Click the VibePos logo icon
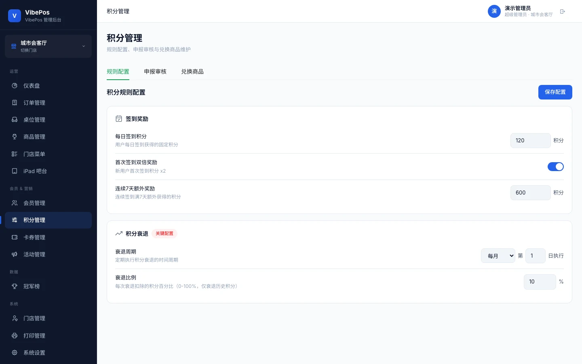Viewport: 582px width, 364px height. (15, 16)
